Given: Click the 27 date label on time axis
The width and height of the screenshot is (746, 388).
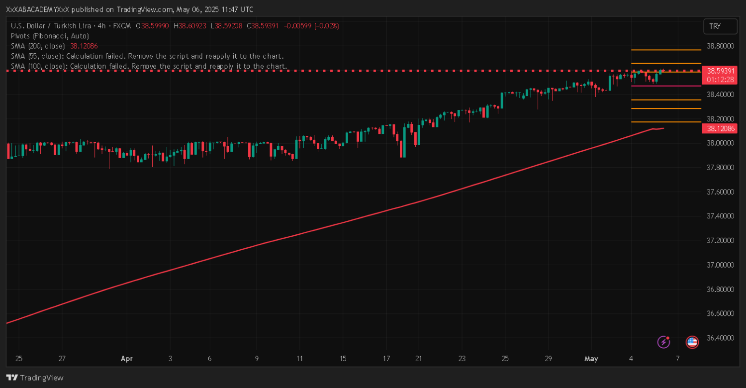Looking at the screenshot, I should [x=62, y=358].
